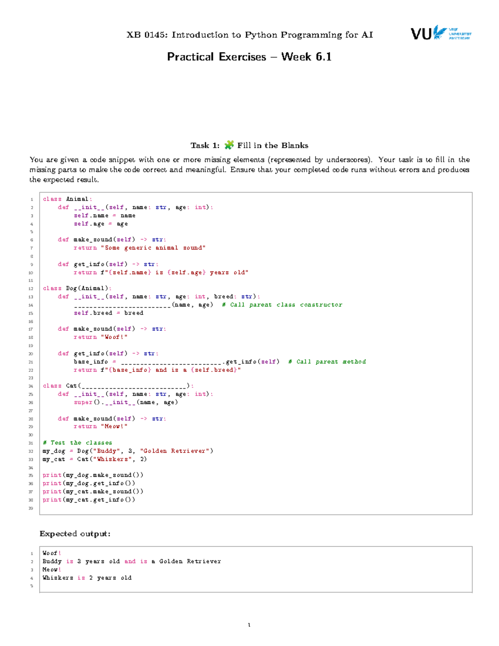
Task: Click the blank before '(name, age)' on line 14
Action: [122, 307]
